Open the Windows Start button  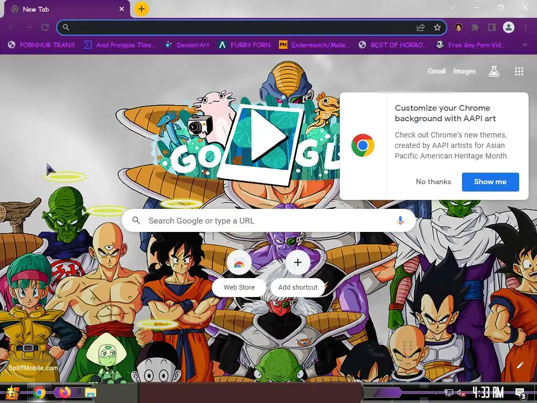13,393
